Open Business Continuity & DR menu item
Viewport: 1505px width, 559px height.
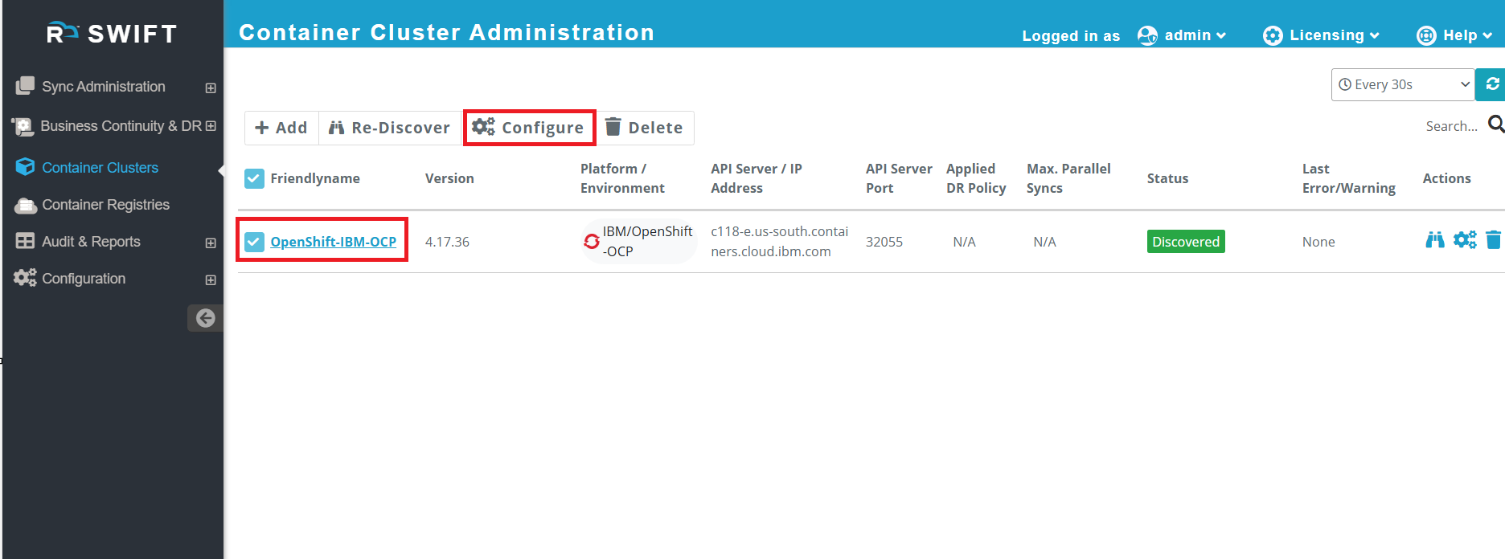click(x=121, y=126)
